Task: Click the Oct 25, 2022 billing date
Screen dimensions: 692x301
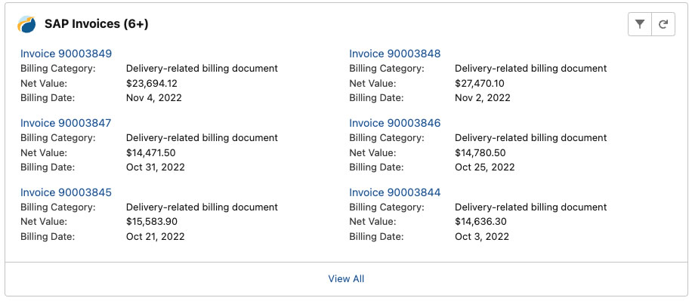Action: (x=484, y=167)
